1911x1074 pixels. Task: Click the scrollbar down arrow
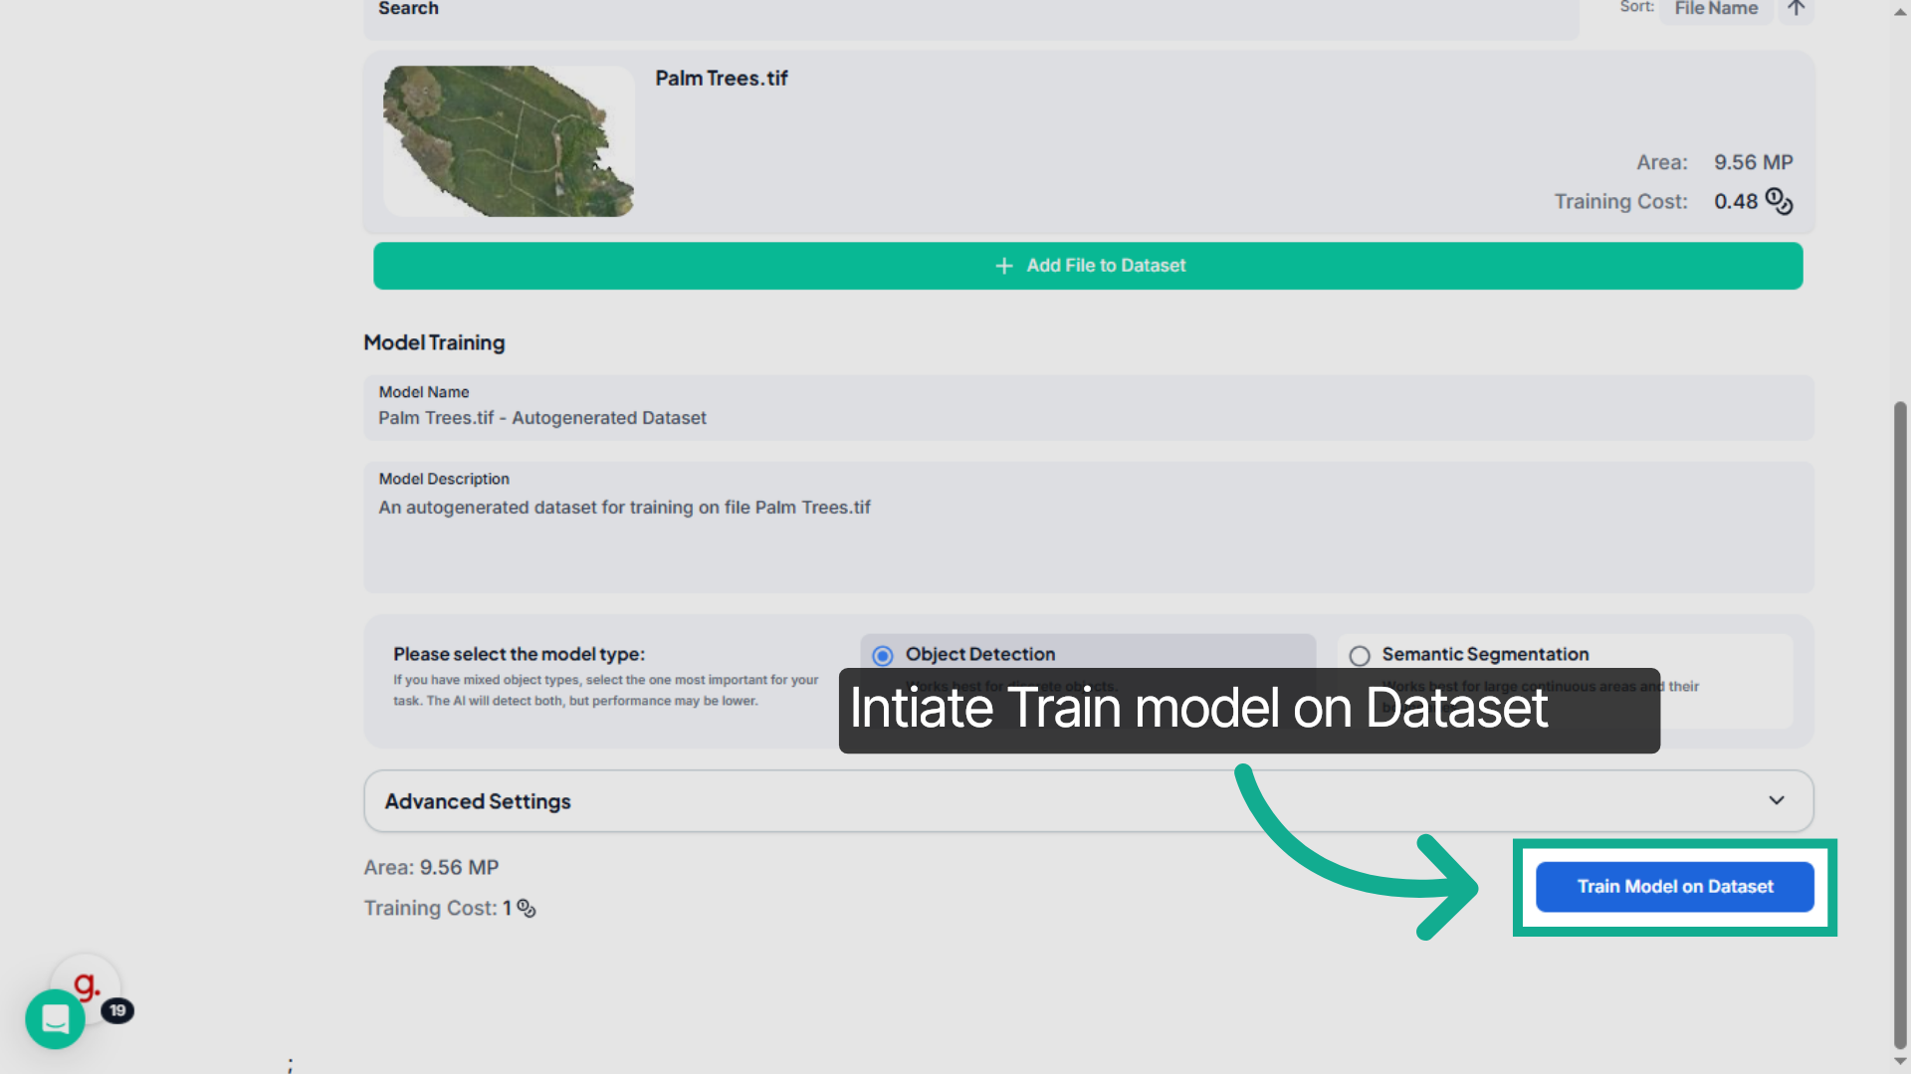[1899, 1062]
